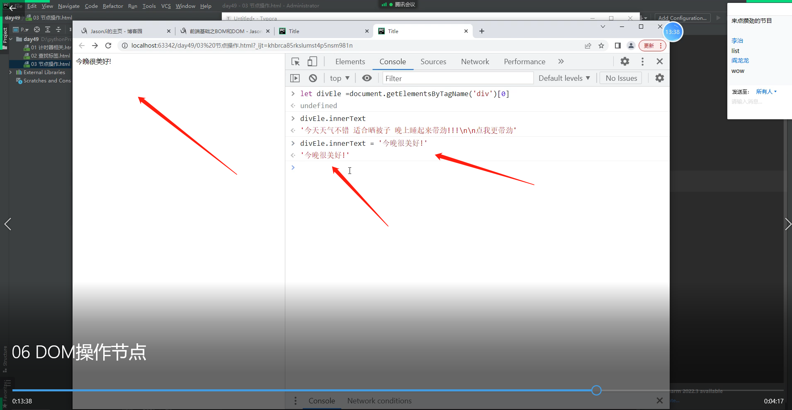Open 02 查找标签.html file
The image size is (792, 410).
point(47,56)
